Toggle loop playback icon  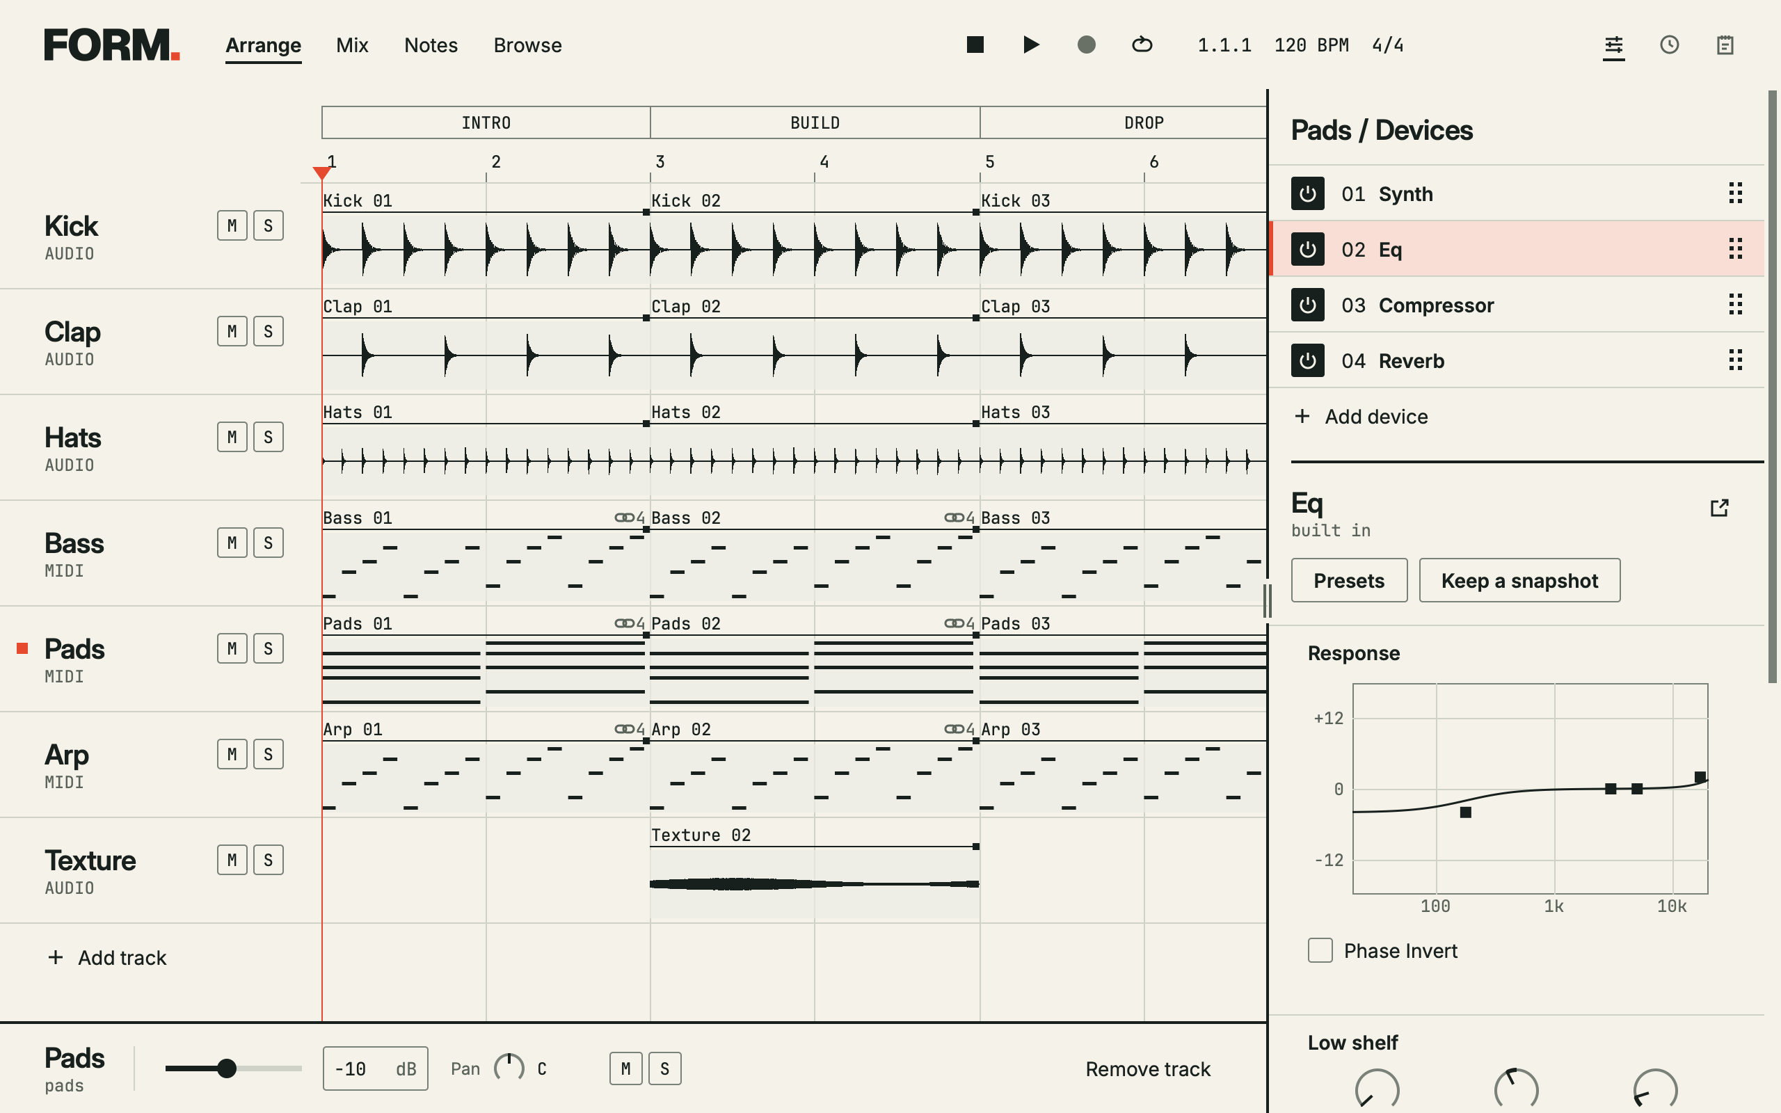(x=1142, y=45)
